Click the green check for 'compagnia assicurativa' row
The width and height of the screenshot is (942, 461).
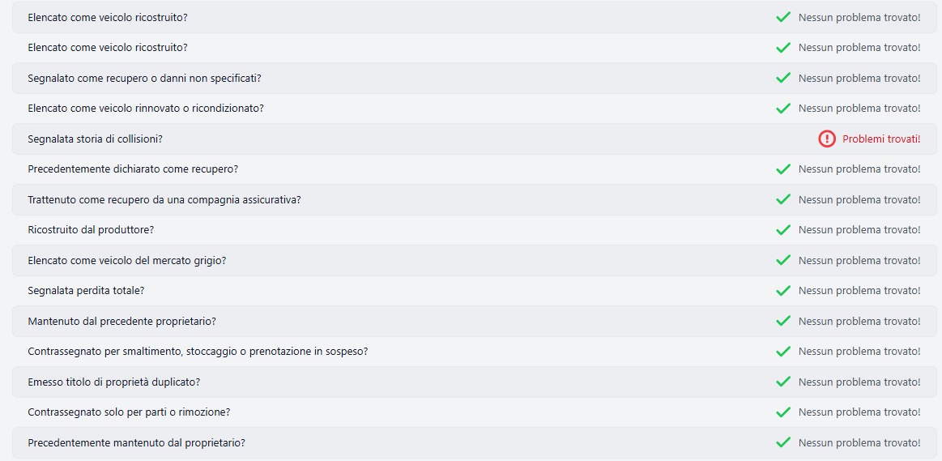[x=783, y=199]
